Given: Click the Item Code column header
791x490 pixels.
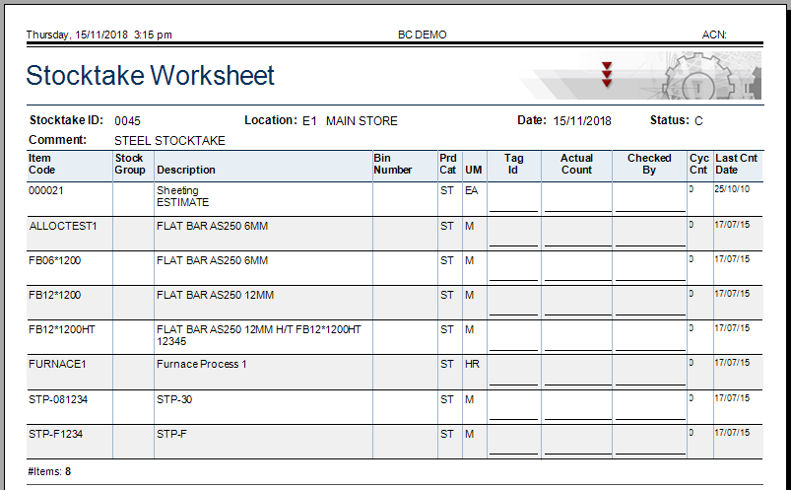Looking at the screenshot, I should pyautogui.click(x=42, y=165).
